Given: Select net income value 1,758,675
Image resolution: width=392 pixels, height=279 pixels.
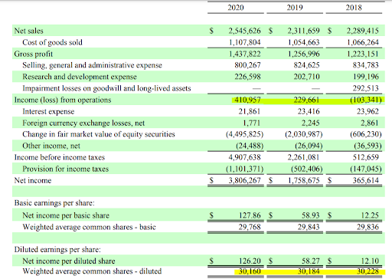Looking at the screenshot, I should pos(304,180).
